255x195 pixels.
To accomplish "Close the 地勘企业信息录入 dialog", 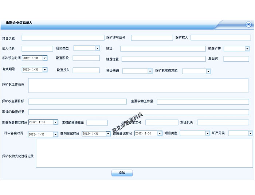I will [x=248, y=24].
